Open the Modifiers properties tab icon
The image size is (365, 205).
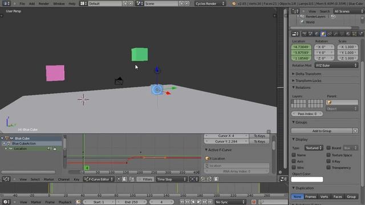click(x=336, y=34)
